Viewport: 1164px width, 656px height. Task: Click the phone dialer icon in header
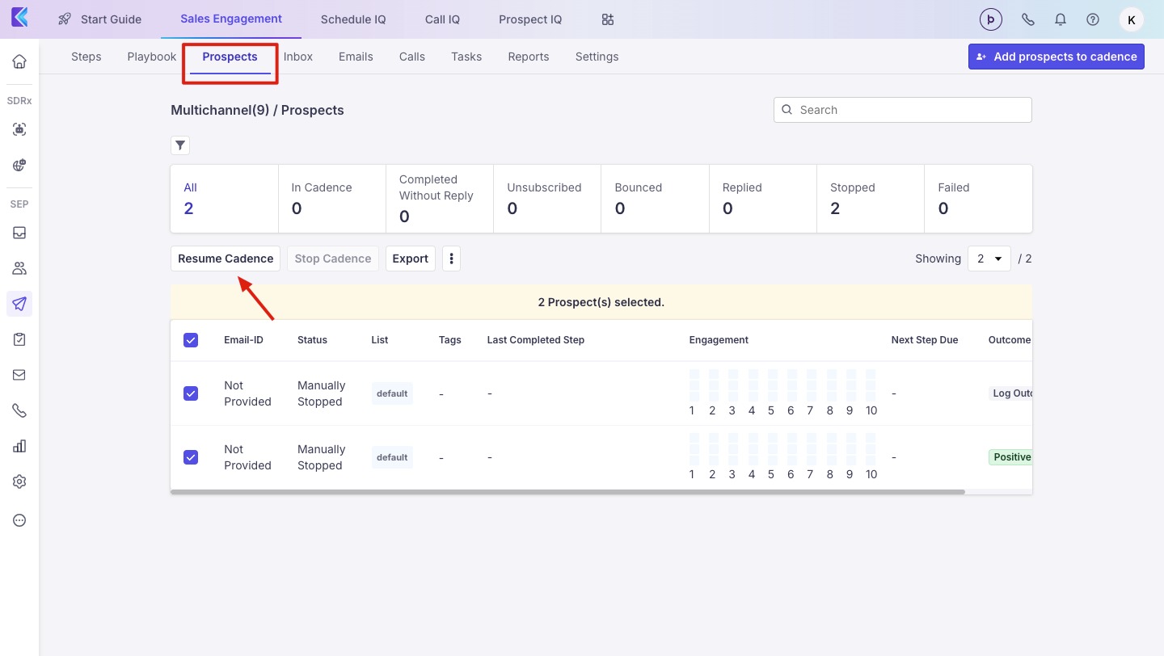pos(1028,19)
